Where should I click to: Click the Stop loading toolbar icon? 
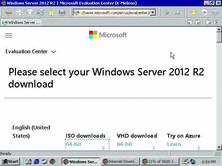coord(30,13)
